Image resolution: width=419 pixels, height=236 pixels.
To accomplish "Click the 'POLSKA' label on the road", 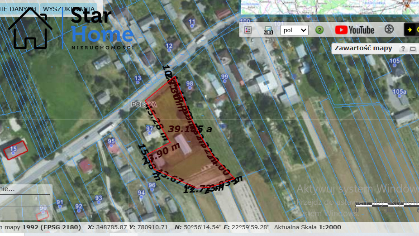I will coord(144,105).
